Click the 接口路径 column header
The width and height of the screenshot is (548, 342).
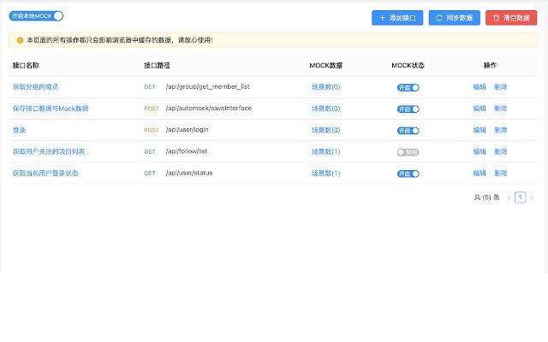(158, 65)
